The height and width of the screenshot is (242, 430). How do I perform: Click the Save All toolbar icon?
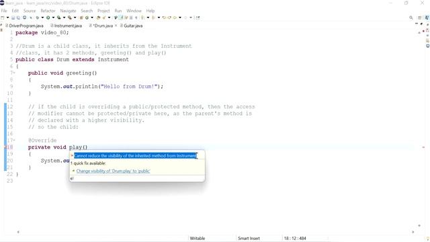pyautogui.click(x=18, y=17)
